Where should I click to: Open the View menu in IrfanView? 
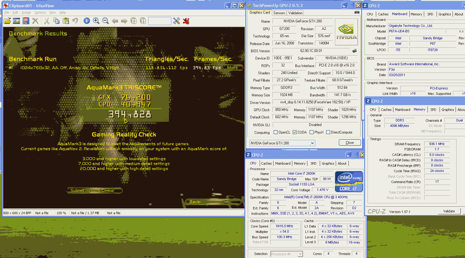pyautogui.click(x=53, y=12)
